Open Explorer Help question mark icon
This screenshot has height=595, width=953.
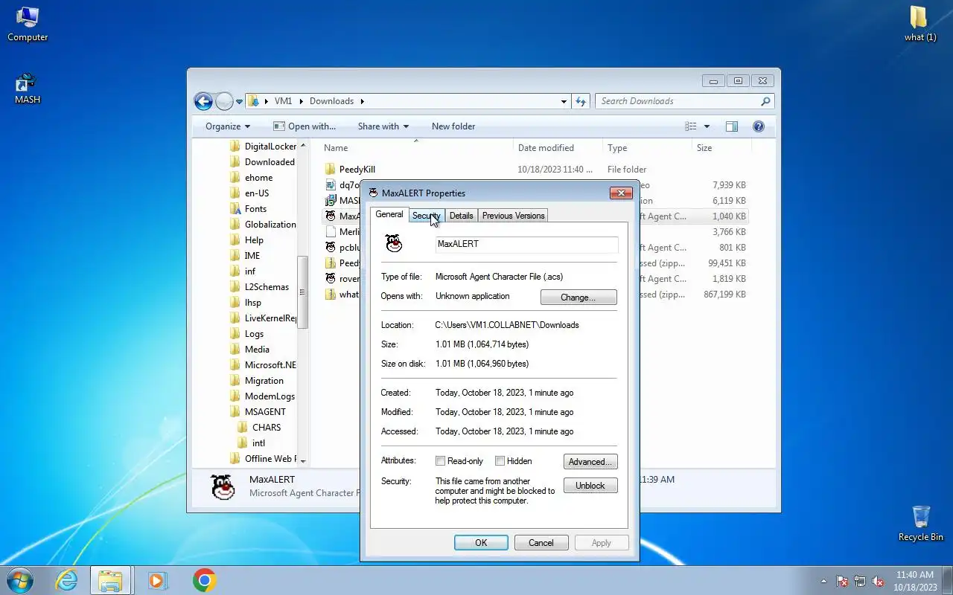pyautogui.click(x=759, y=126)
